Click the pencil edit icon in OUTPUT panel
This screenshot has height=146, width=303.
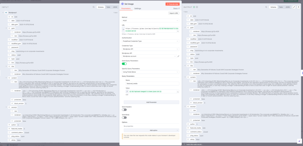294,6
